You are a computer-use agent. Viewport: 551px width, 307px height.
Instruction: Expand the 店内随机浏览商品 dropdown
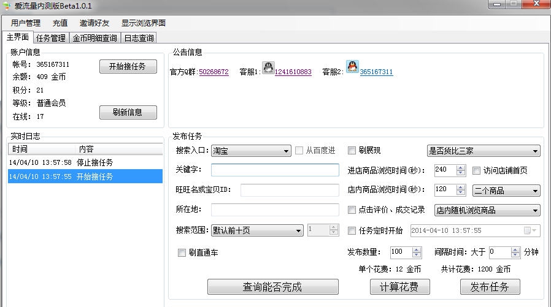coord(487,210)
